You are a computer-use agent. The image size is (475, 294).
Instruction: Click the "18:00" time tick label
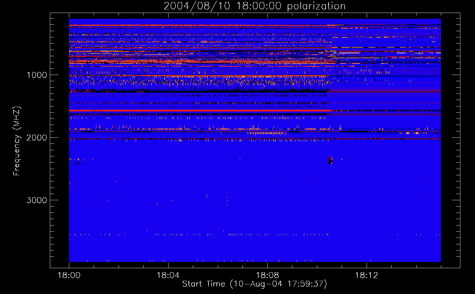point(69,275)
